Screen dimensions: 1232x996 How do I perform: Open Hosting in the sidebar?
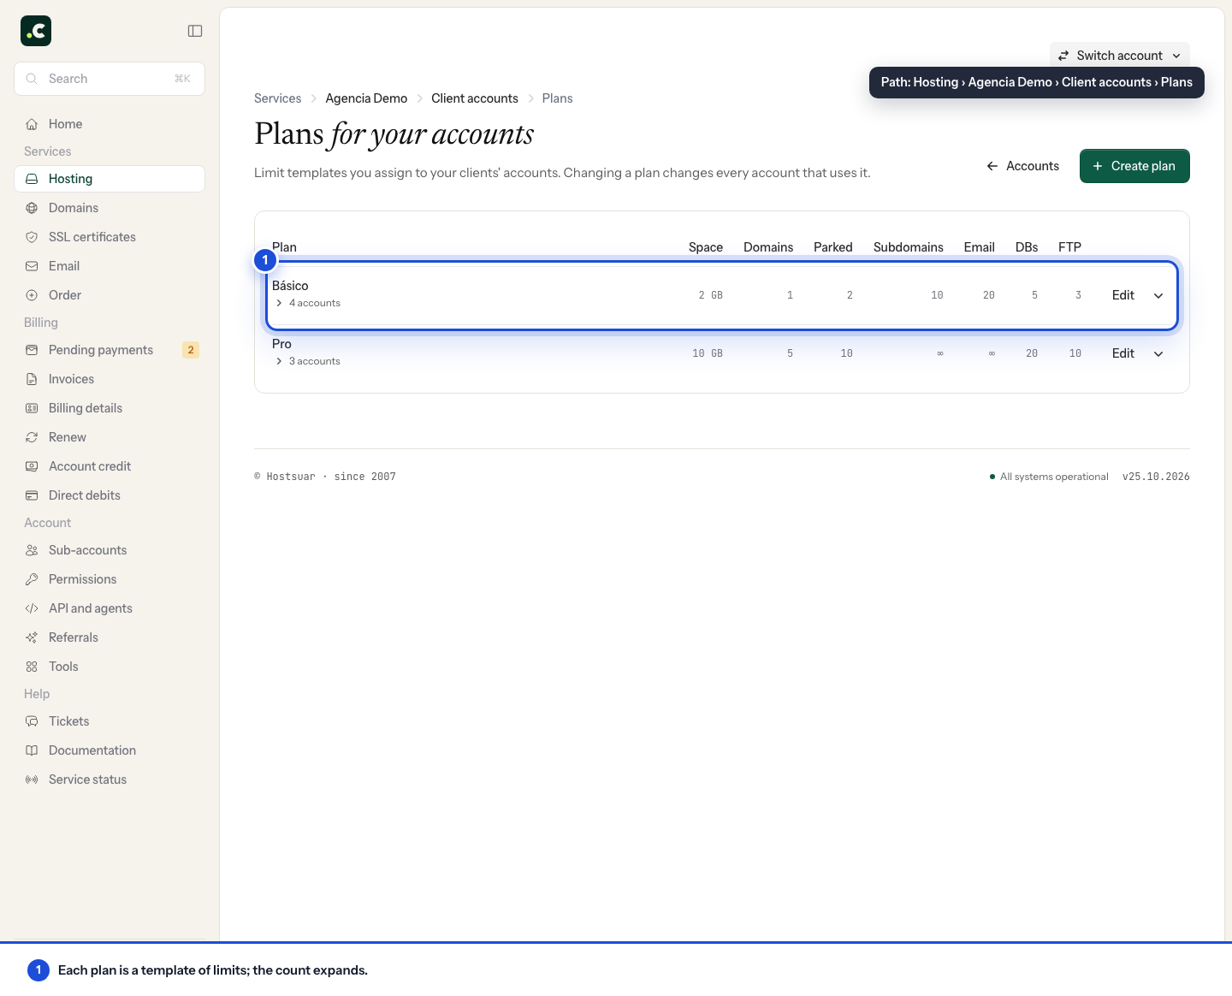tap(110, 179)
